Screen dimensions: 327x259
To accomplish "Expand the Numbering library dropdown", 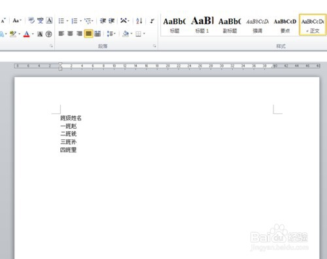I will pos(80,21).
